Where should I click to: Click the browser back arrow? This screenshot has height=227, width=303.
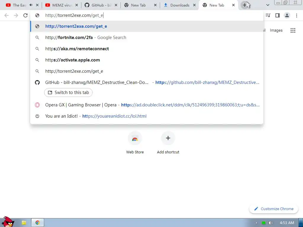pos(7,15)
